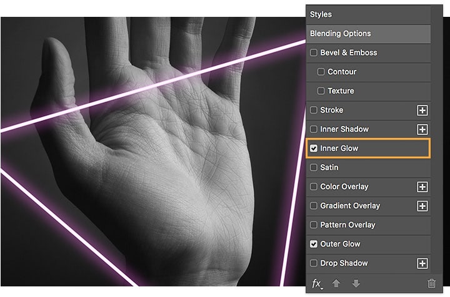This screenshot has height=297, width=450.
Task: Select the Texture list item label
Action: coord(341,91)
